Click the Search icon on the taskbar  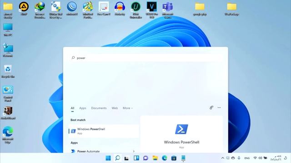118,158
